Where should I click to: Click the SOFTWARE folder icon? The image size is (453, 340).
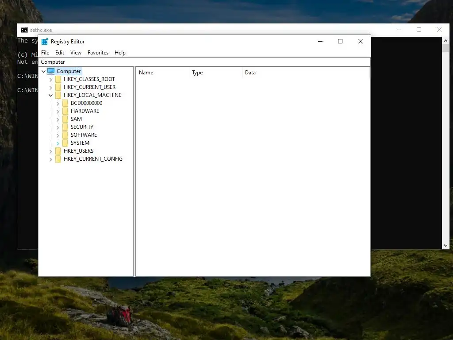point(65,135)
